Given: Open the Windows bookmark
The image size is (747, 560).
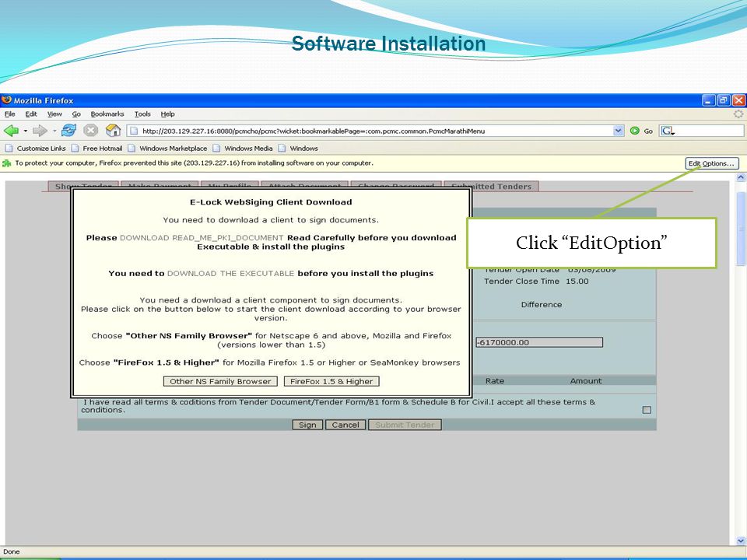Looking at the screenshot, I should click(298, 148).
